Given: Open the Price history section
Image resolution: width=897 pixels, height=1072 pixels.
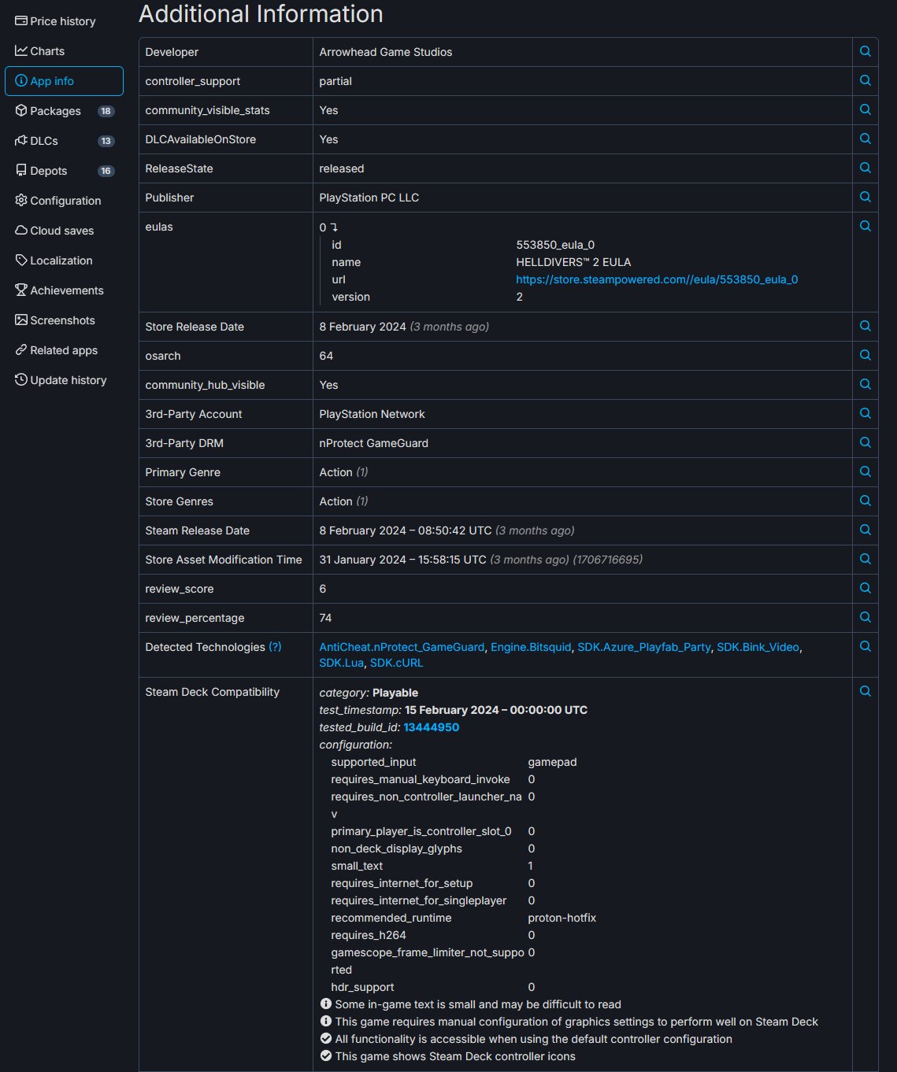Looking at the screenshot, I should coord(64,21).
